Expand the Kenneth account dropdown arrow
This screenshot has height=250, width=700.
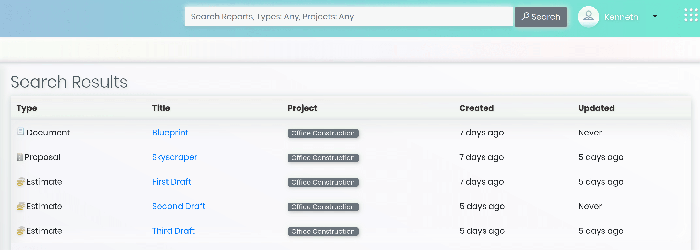[655, 17]
